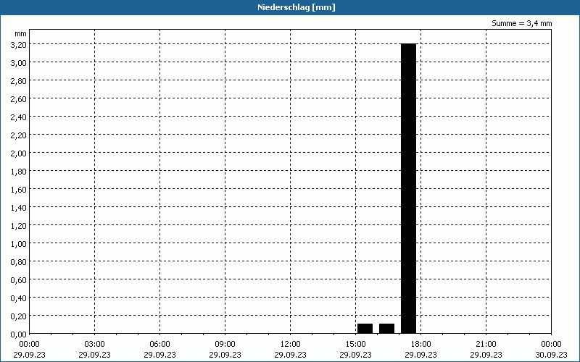
Task: Click the tall 3,20 mm precipitation bar
Action: point(409,188)
